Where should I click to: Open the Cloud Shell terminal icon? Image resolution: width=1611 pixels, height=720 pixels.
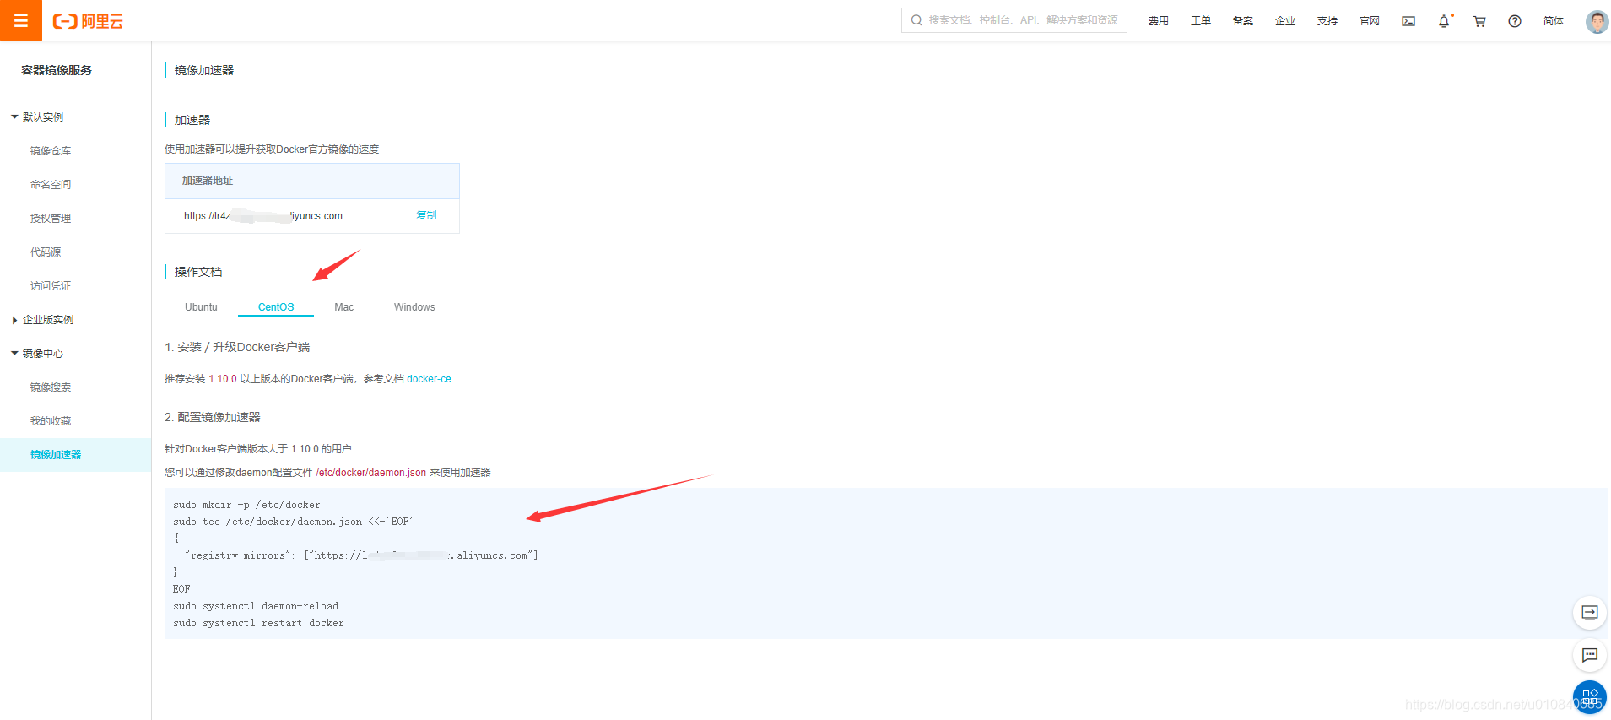tap(1408, 21)
